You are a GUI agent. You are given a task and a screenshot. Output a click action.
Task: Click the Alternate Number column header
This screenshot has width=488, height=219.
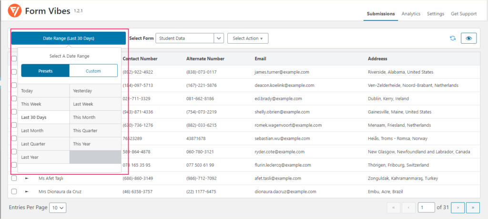pos(205,58)
